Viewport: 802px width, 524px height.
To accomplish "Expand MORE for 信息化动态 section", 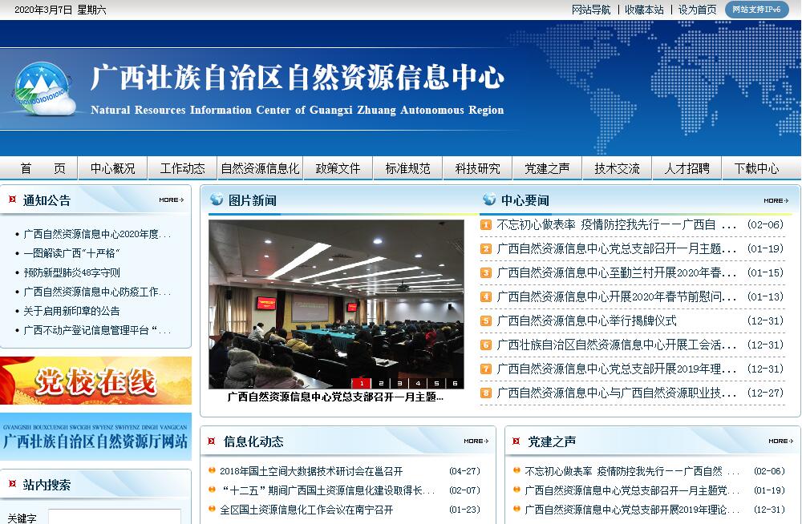I will [x=476, y=441].
